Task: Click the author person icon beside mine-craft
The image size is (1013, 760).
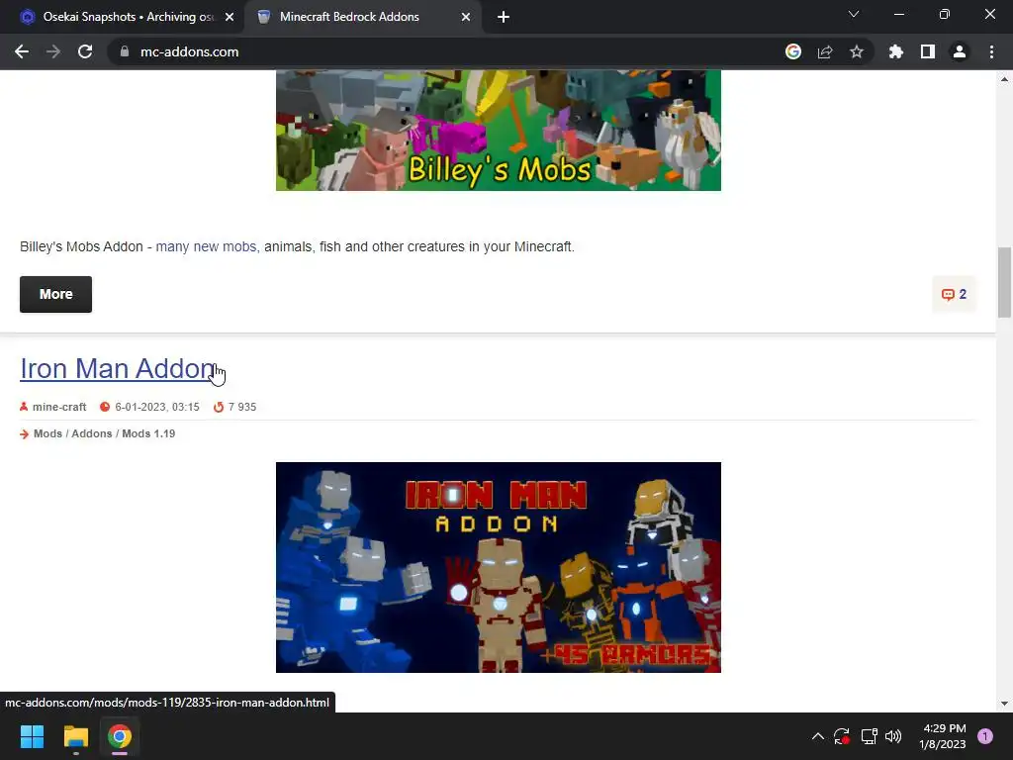Action: coord(24,407)
